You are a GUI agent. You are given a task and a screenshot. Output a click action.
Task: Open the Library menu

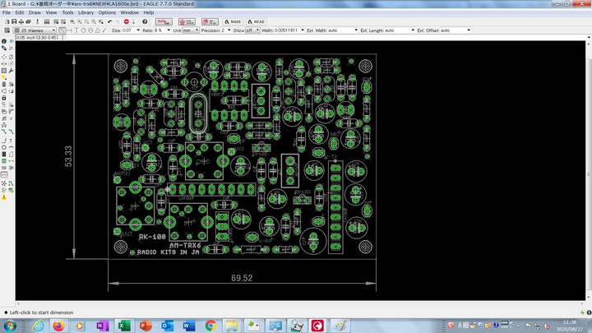[86, 12]
